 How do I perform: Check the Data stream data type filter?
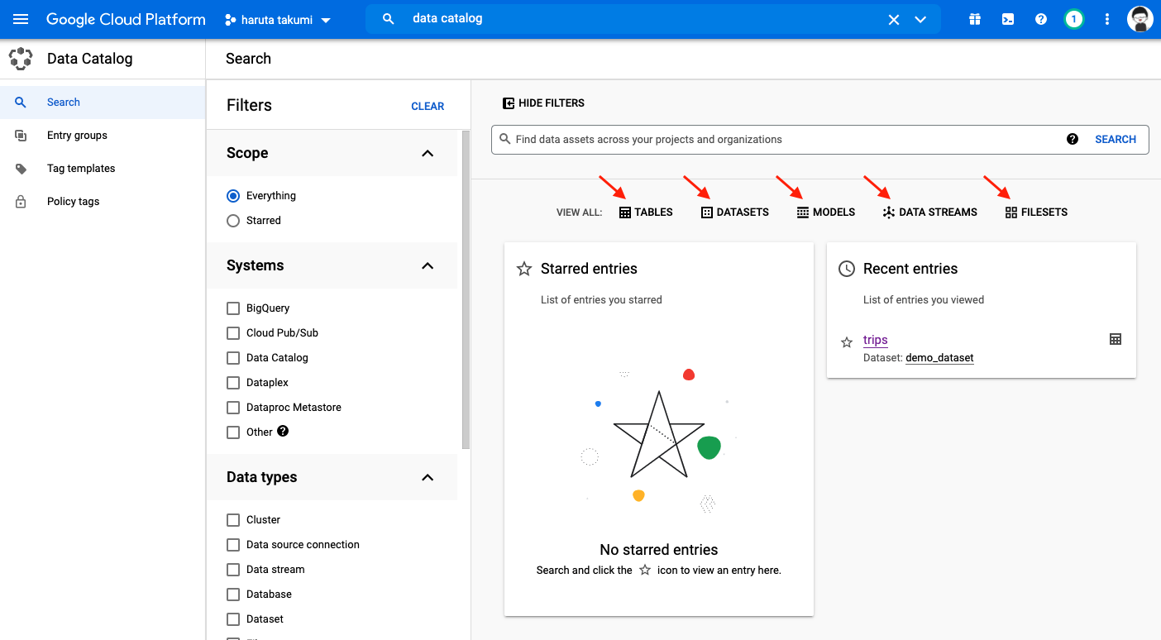tap(232, 569)
